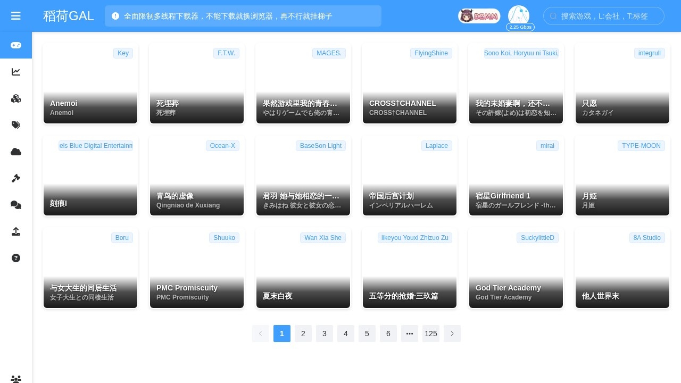Open the 五等分的抢婚·三玖篇 game card
681x383 pixels.
[x=410, y=268]
